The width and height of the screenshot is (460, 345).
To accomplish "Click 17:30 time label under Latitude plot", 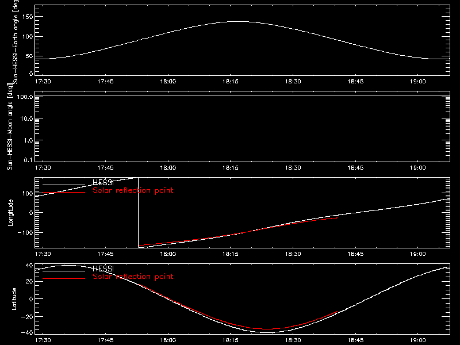I will click(43, 340).
